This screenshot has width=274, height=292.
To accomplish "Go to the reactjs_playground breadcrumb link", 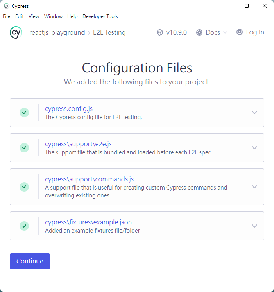I will click(x=57, y=32).
